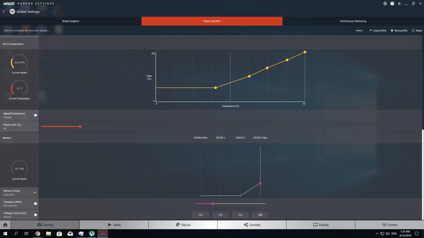Image resolution: width=424 pixels, height=238 pixels.
Task: Reset WattMan settings
Action: (x=417, y=30)
